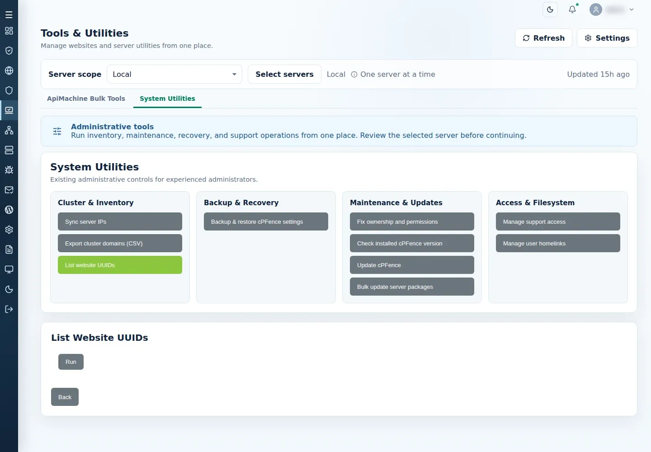This screenshot has height=452, width=651.
Task: Open Manage user homelinks
Action: (558, 243)
